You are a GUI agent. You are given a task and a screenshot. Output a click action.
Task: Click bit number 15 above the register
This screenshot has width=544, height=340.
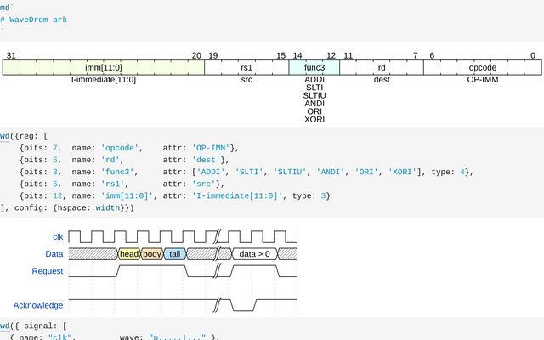(281, 55)
